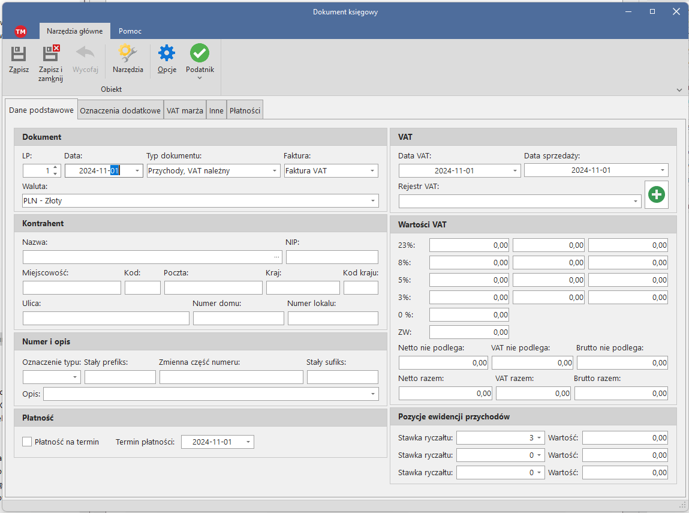Screen dimensions: 689x513
Task: Open the Pomoc ribbon tab
Action: click(130, 31)
